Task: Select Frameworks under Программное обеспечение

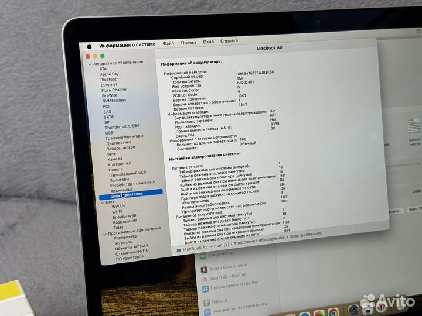Action: click(x=125, y=237)
